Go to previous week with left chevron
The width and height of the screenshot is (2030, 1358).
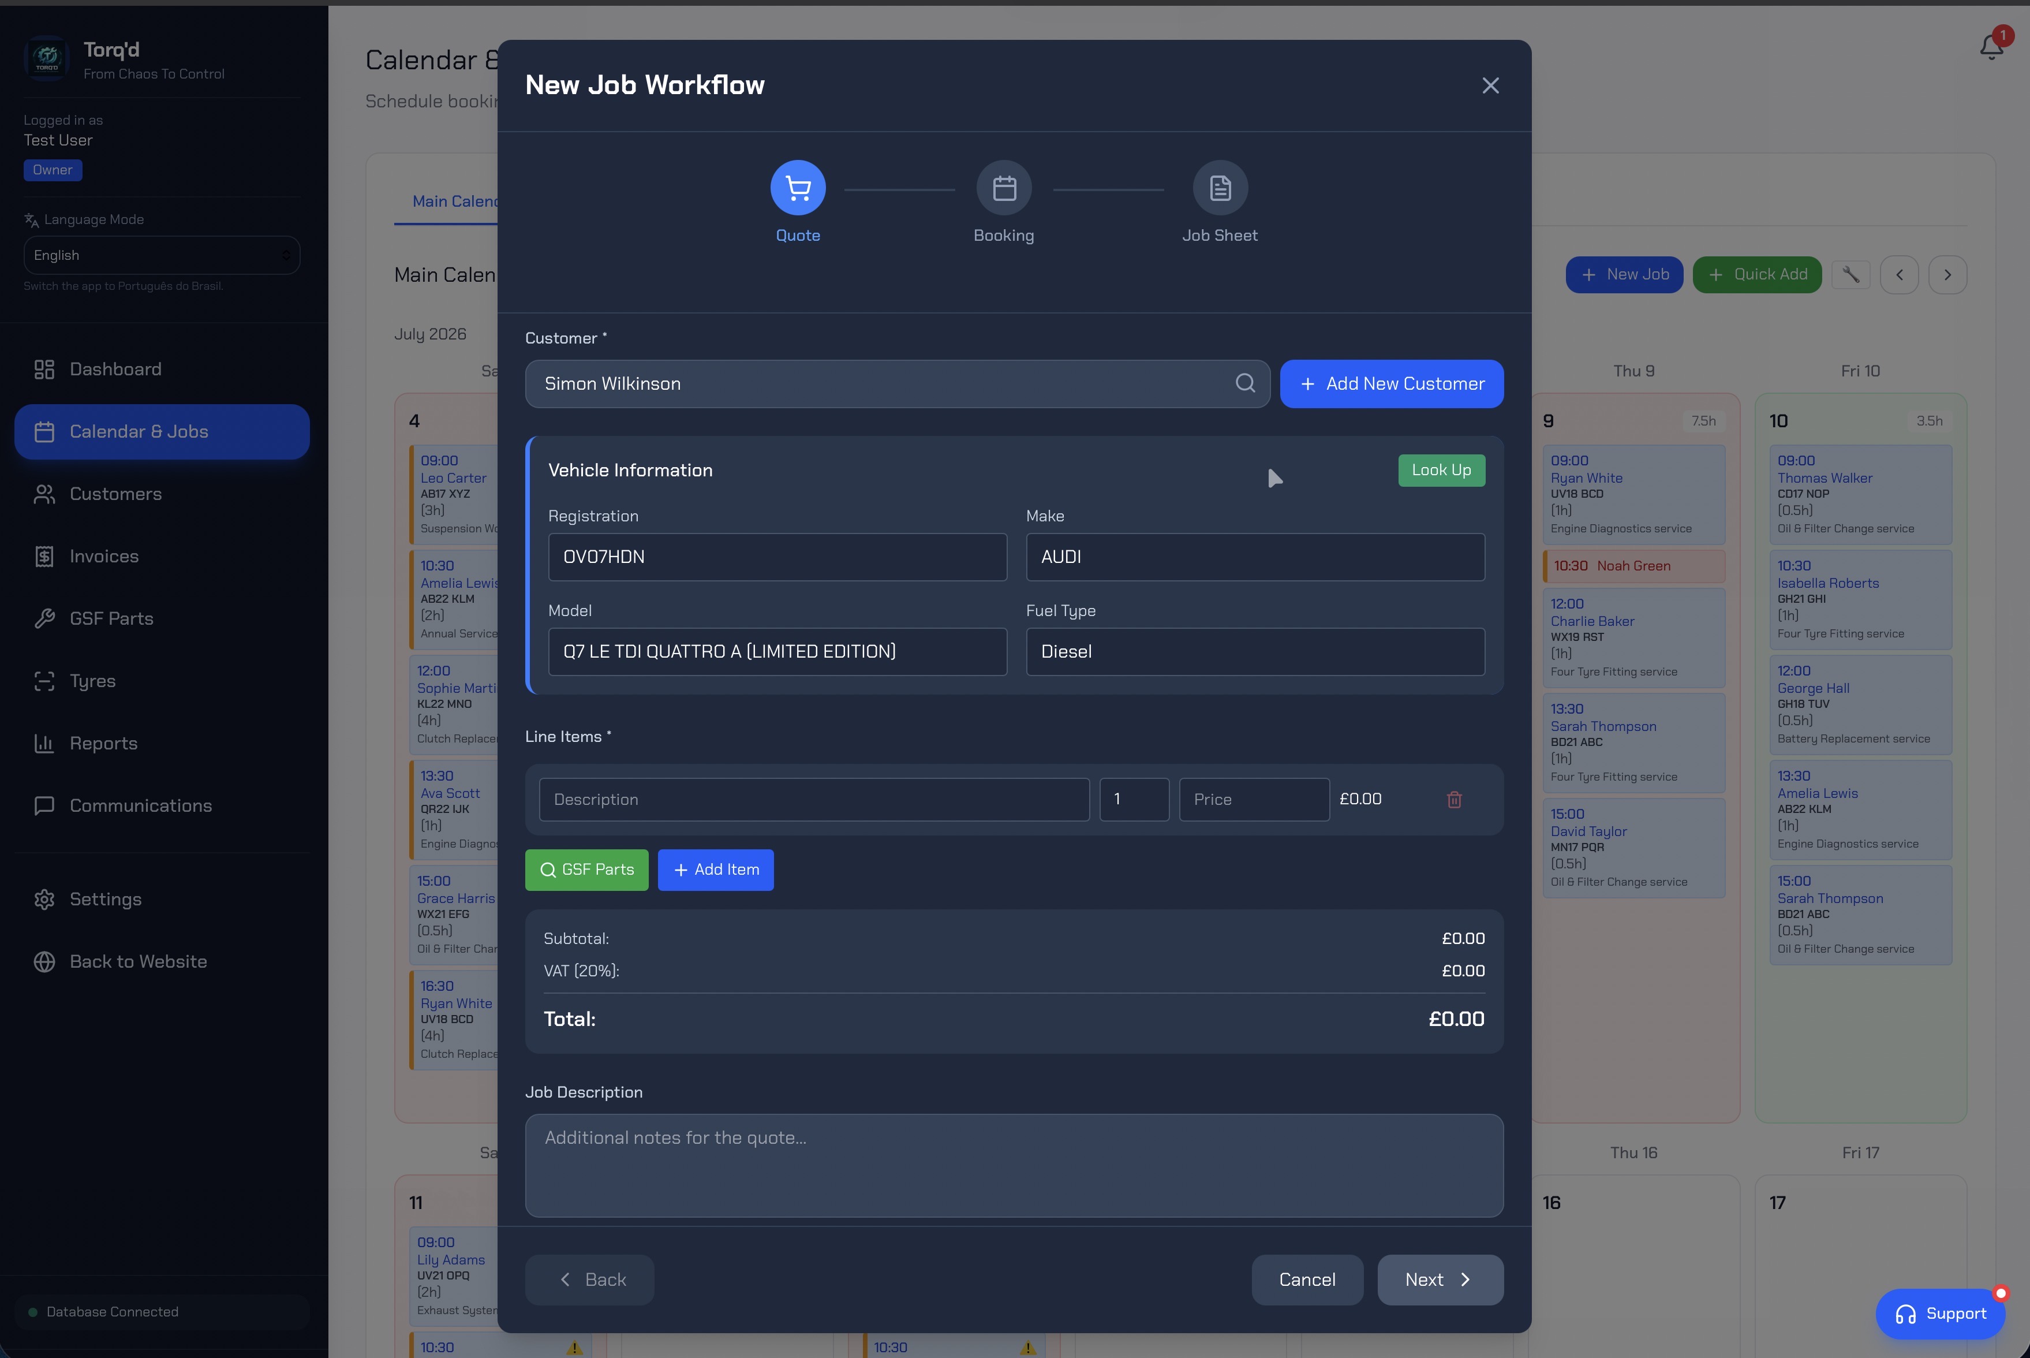tap(1900, 275)
